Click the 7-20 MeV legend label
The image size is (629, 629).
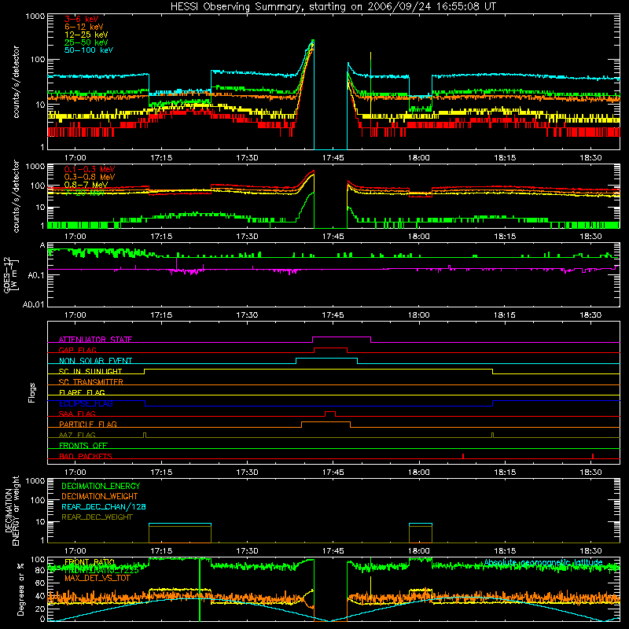85,193
